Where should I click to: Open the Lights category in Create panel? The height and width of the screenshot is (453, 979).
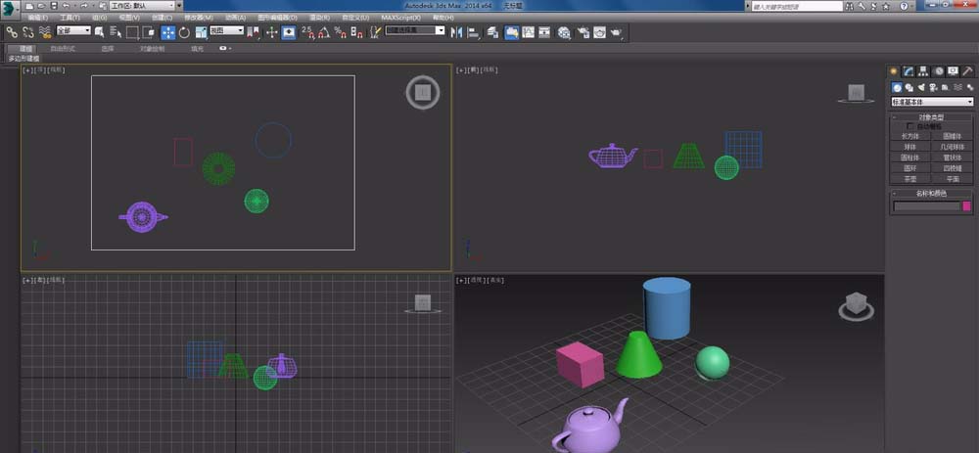pyautogui.click(x=921, y=88)
